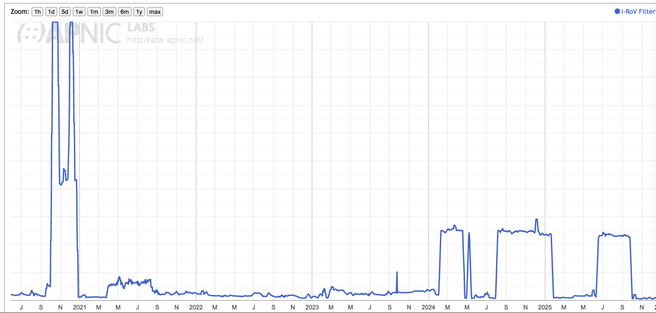Select the 5d zoom button
Image resolution: width=656 pixels, height=313 pixels.
point(65,12)
